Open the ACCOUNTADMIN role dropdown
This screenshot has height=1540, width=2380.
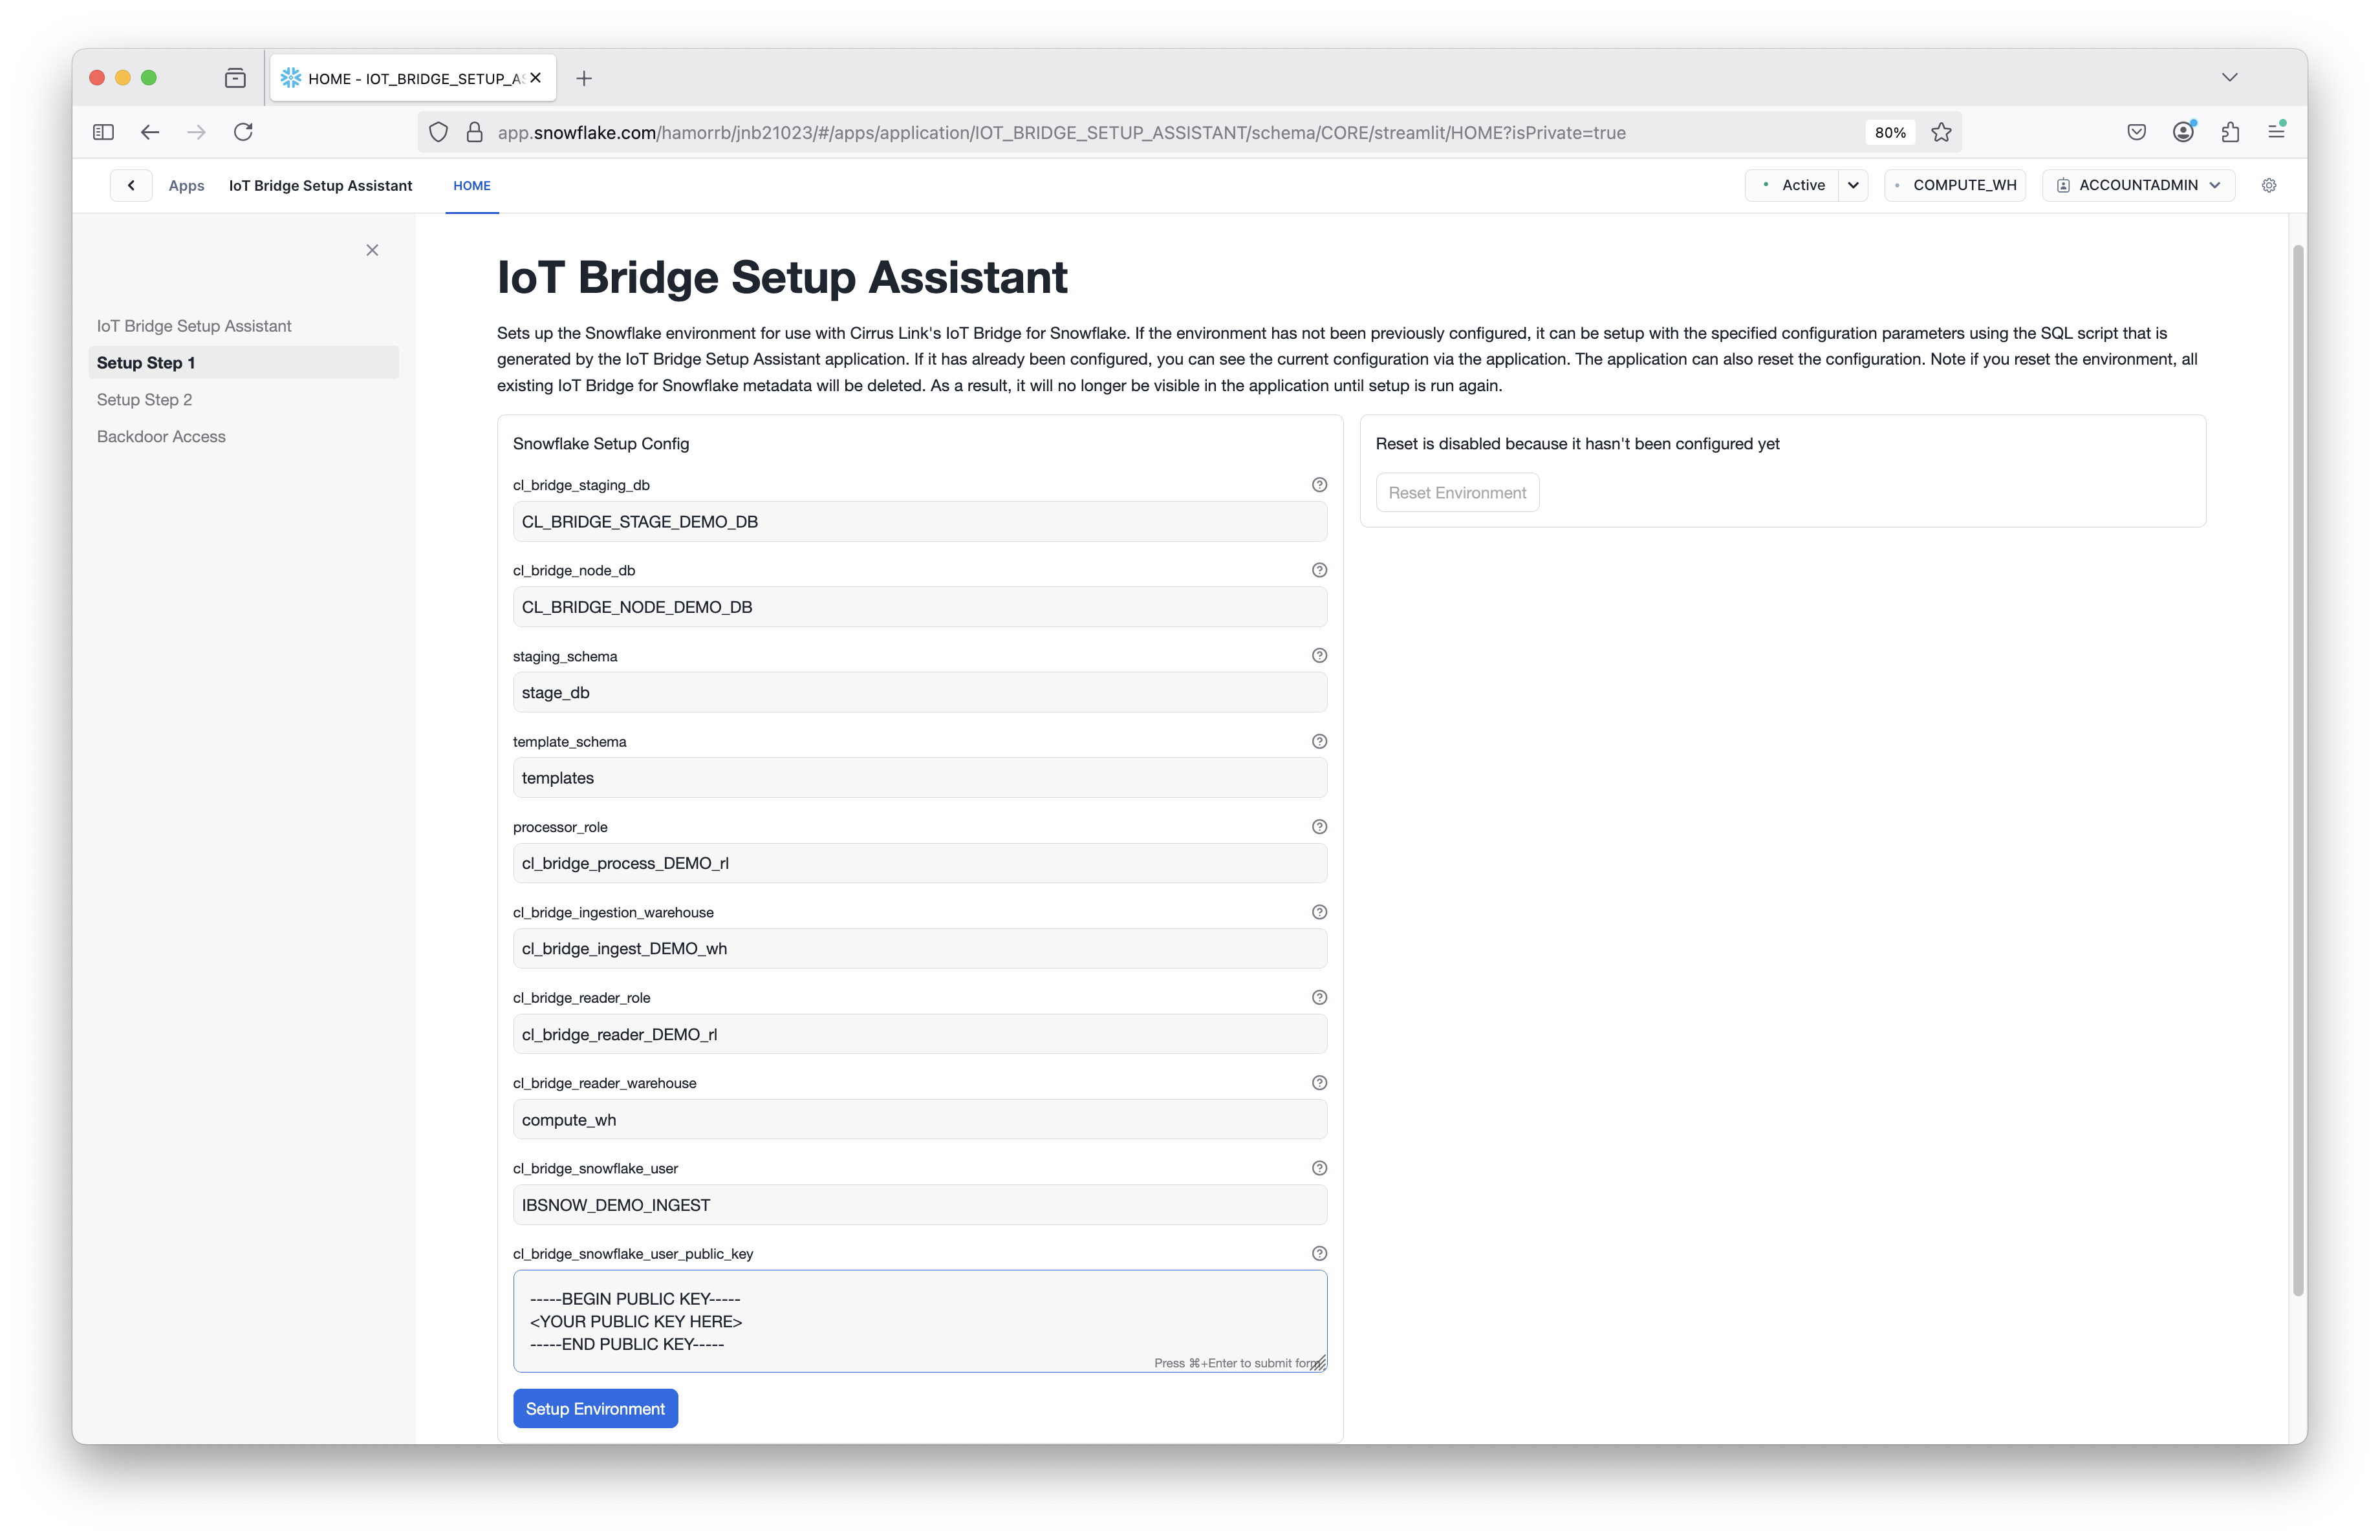tap(2138, 186)
